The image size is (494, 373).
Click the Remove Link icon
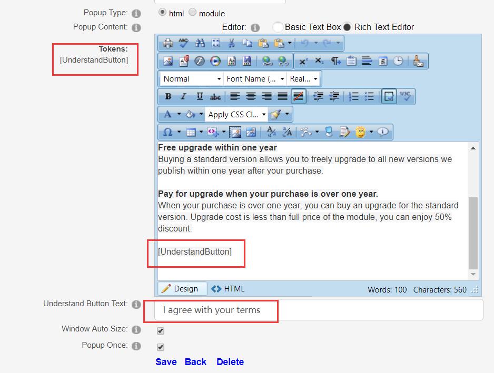283,61
